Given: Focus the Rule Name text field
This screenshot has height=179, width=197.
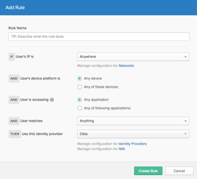Looking at the screenshot, I should (x=99, y=37).
